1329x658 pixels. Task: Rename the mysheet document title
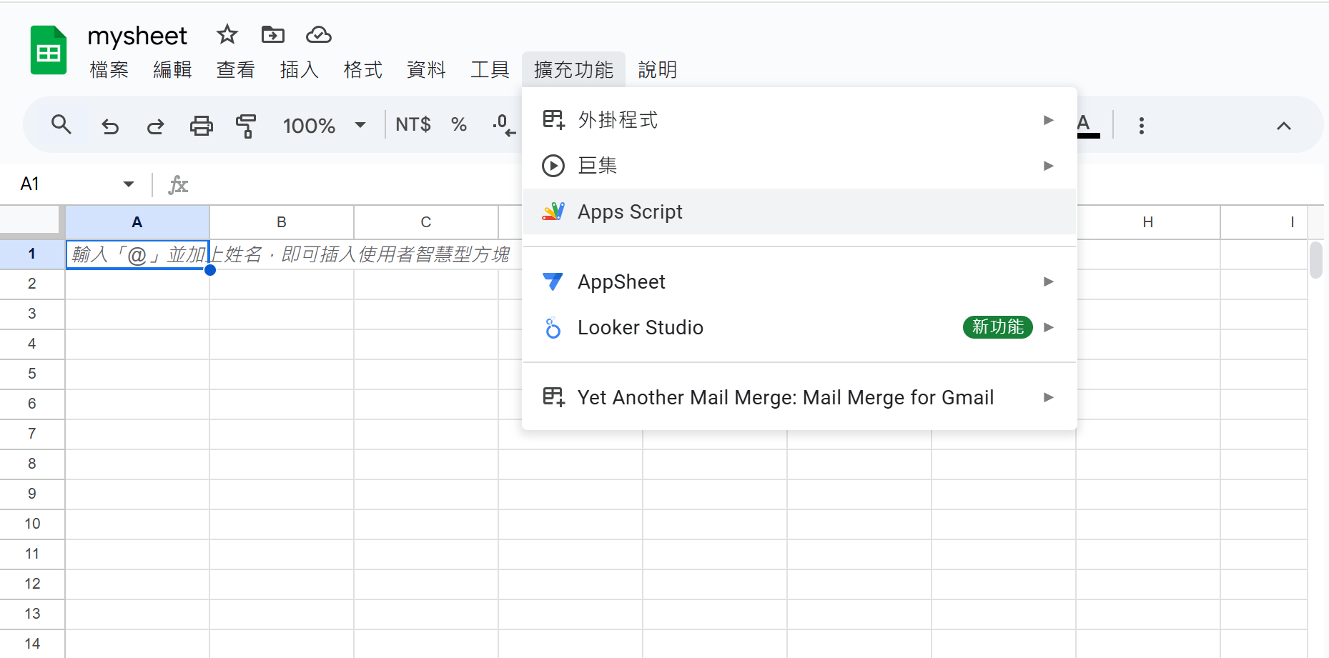click(x=137, y=36)
